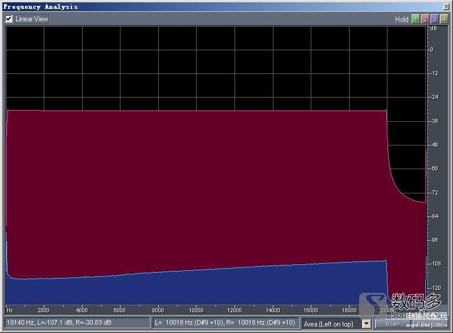Click the -108 dB scale label
Viewport: 453px width, 333px height.
point(435,264)
